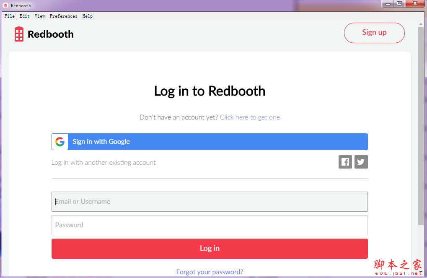Select the Google "G" icon
The image size is (427, 278).
coord(60,142)
